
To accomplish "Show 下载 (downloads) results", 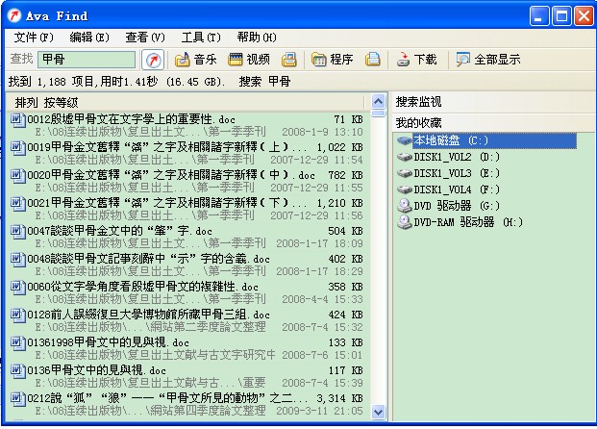I will tap(416, 60).
